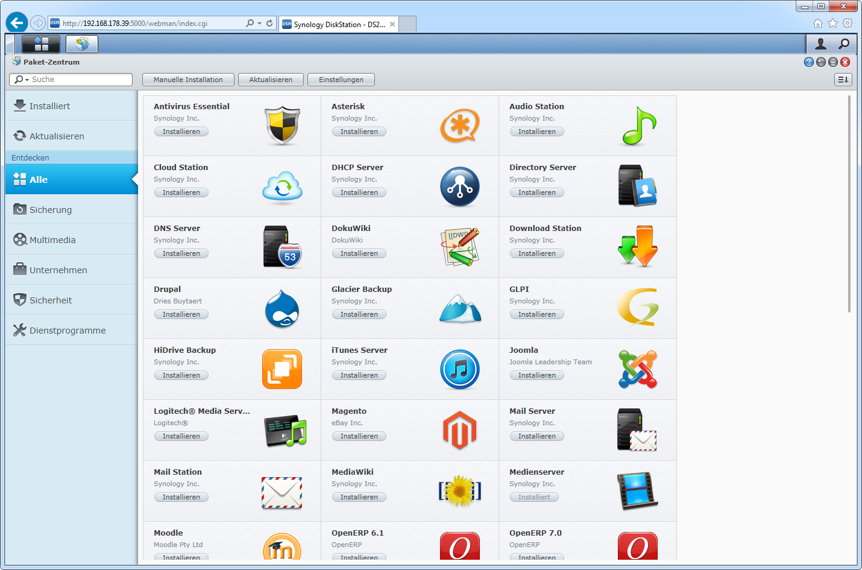Open the browser address bar search dropdown
The height and width of the screenshot is (570, 862).
[x=259, y=24]
